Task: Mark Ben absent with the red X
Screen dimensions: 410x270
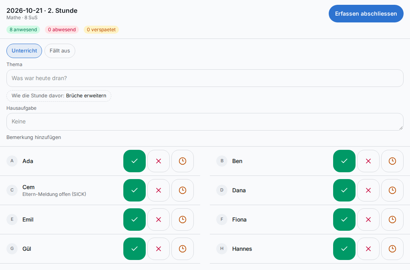Action: pyautogui.click(x=368, y=161)
